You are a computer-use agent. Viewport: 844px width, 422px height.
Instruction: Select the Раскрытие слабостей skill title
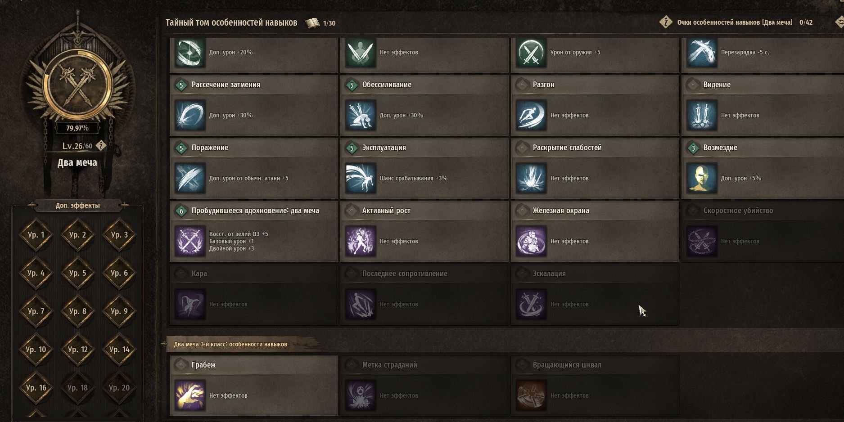567,148
